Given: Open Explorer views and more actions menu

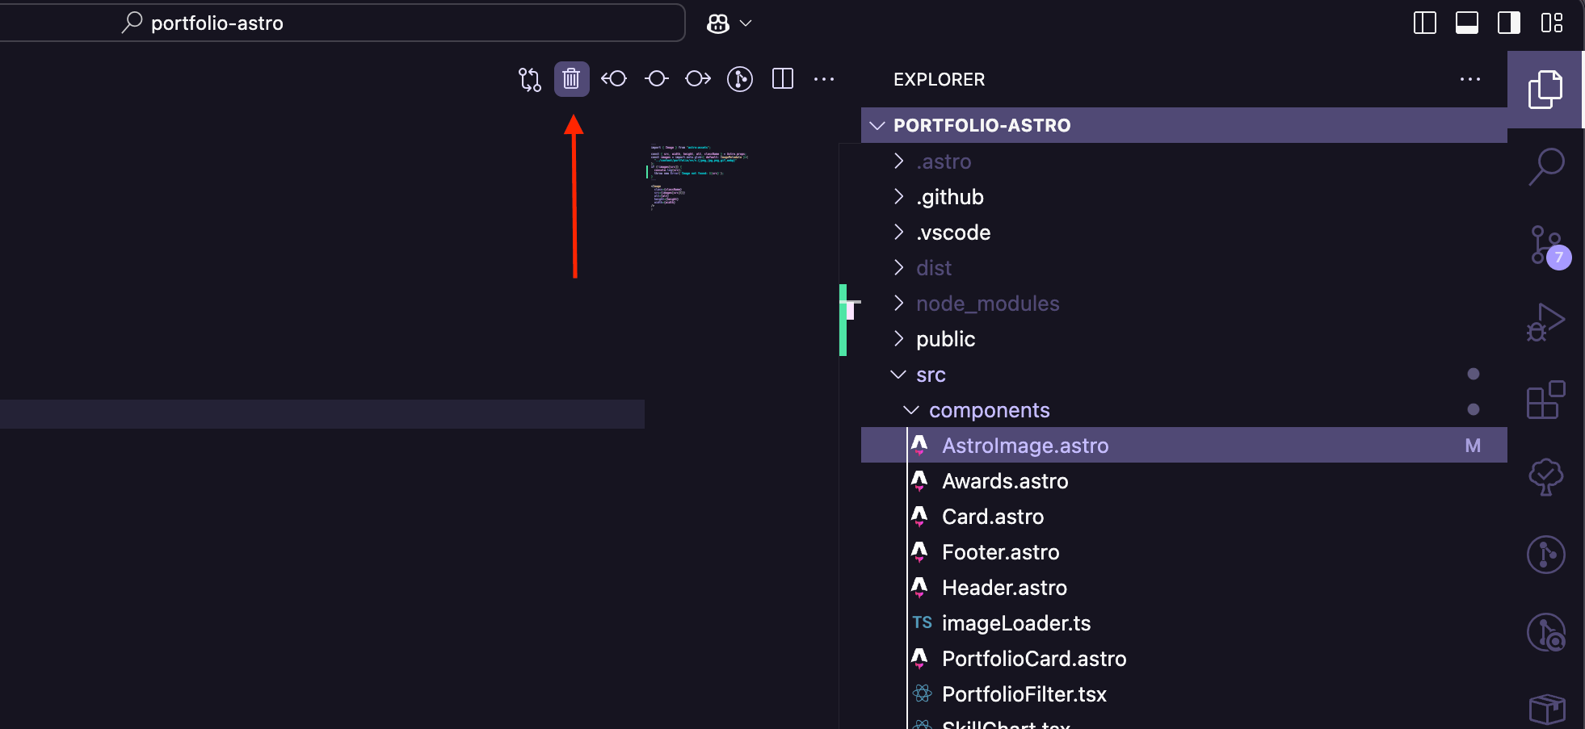Looking at the screenshot, I should point(1470,79).
